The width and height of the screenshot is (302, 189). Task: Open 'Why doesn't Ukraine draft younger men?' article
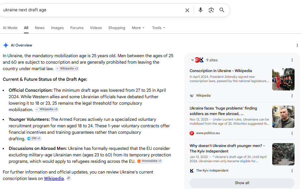pos(227,149)
